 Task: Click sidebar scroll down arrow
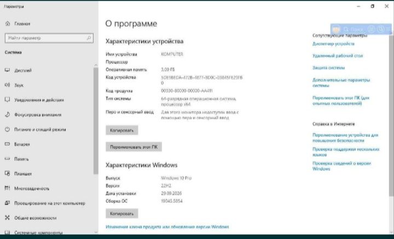point(96,232)
